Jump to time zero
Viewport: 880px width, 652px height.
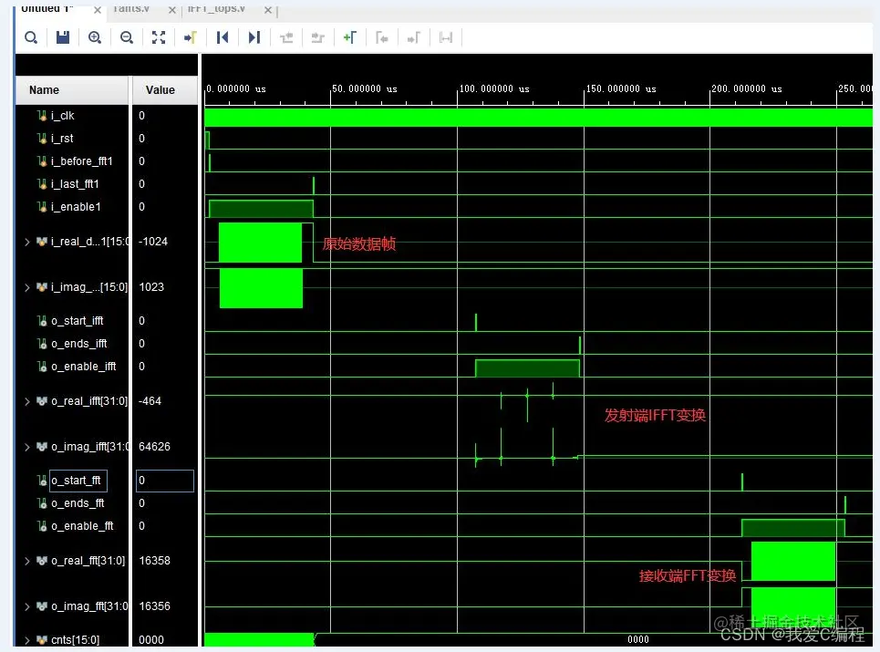(223, 37)
